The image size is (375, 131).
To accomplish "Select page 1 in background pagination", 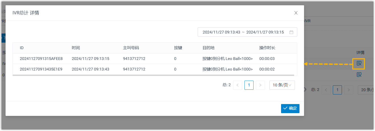I will click(337, 90).
